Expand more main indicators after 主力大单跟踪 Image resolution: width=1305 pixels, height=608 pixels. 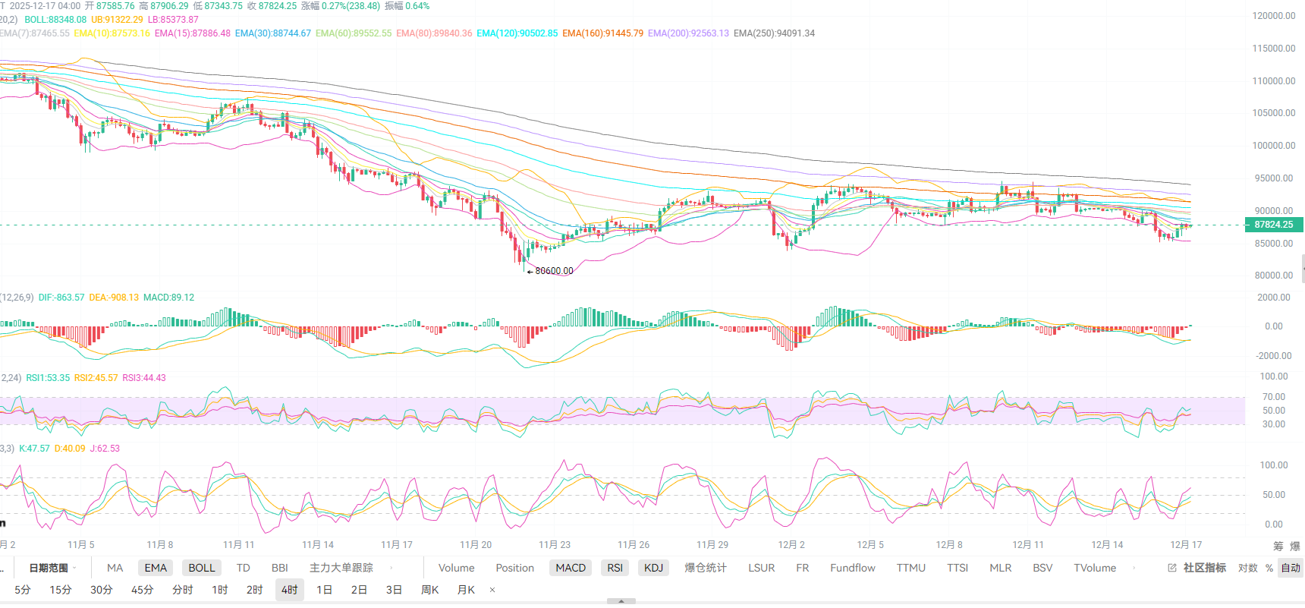point(391,568)
